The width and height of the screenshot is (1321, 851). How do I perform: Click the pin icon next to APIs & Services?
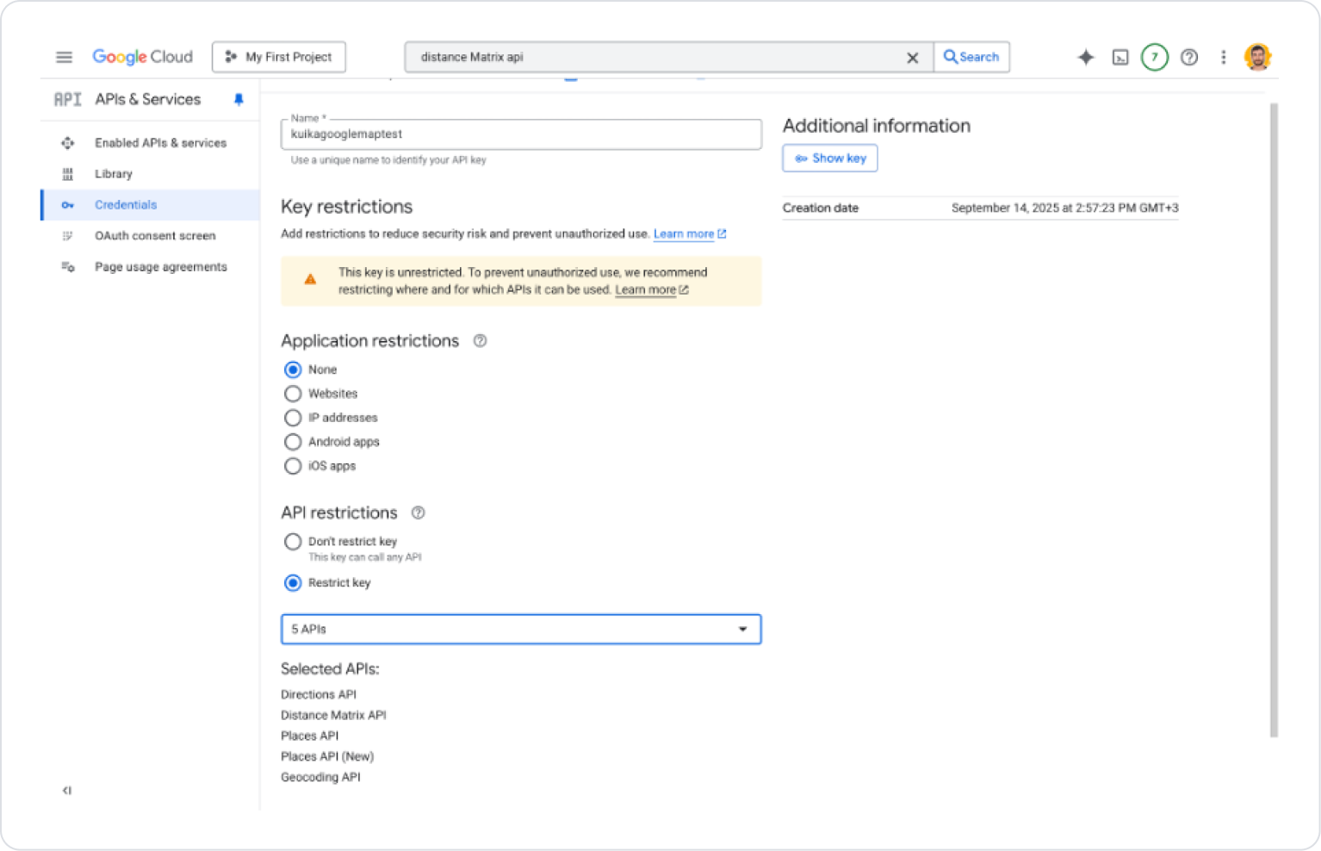coord(239,100)
